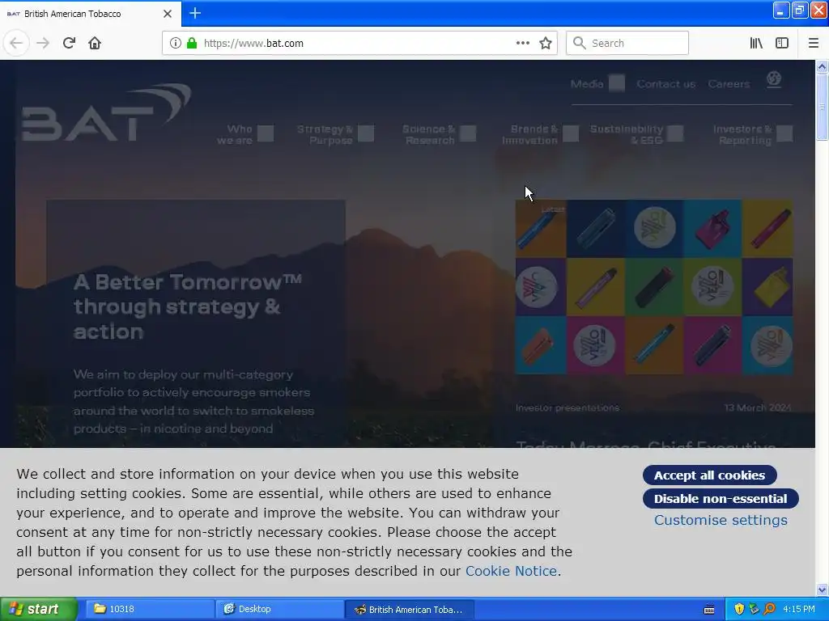Open the Cookie Notice link

[x=511, y=571]
